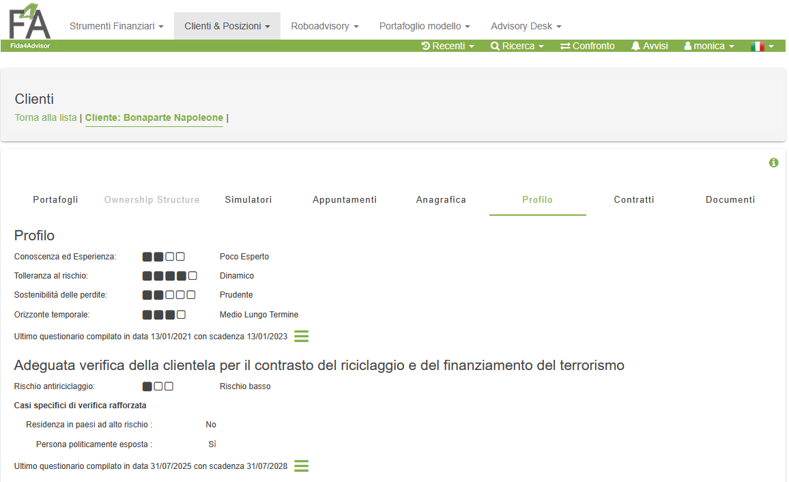Expand the Clienti & Posizioni menu

pos(227,26)
